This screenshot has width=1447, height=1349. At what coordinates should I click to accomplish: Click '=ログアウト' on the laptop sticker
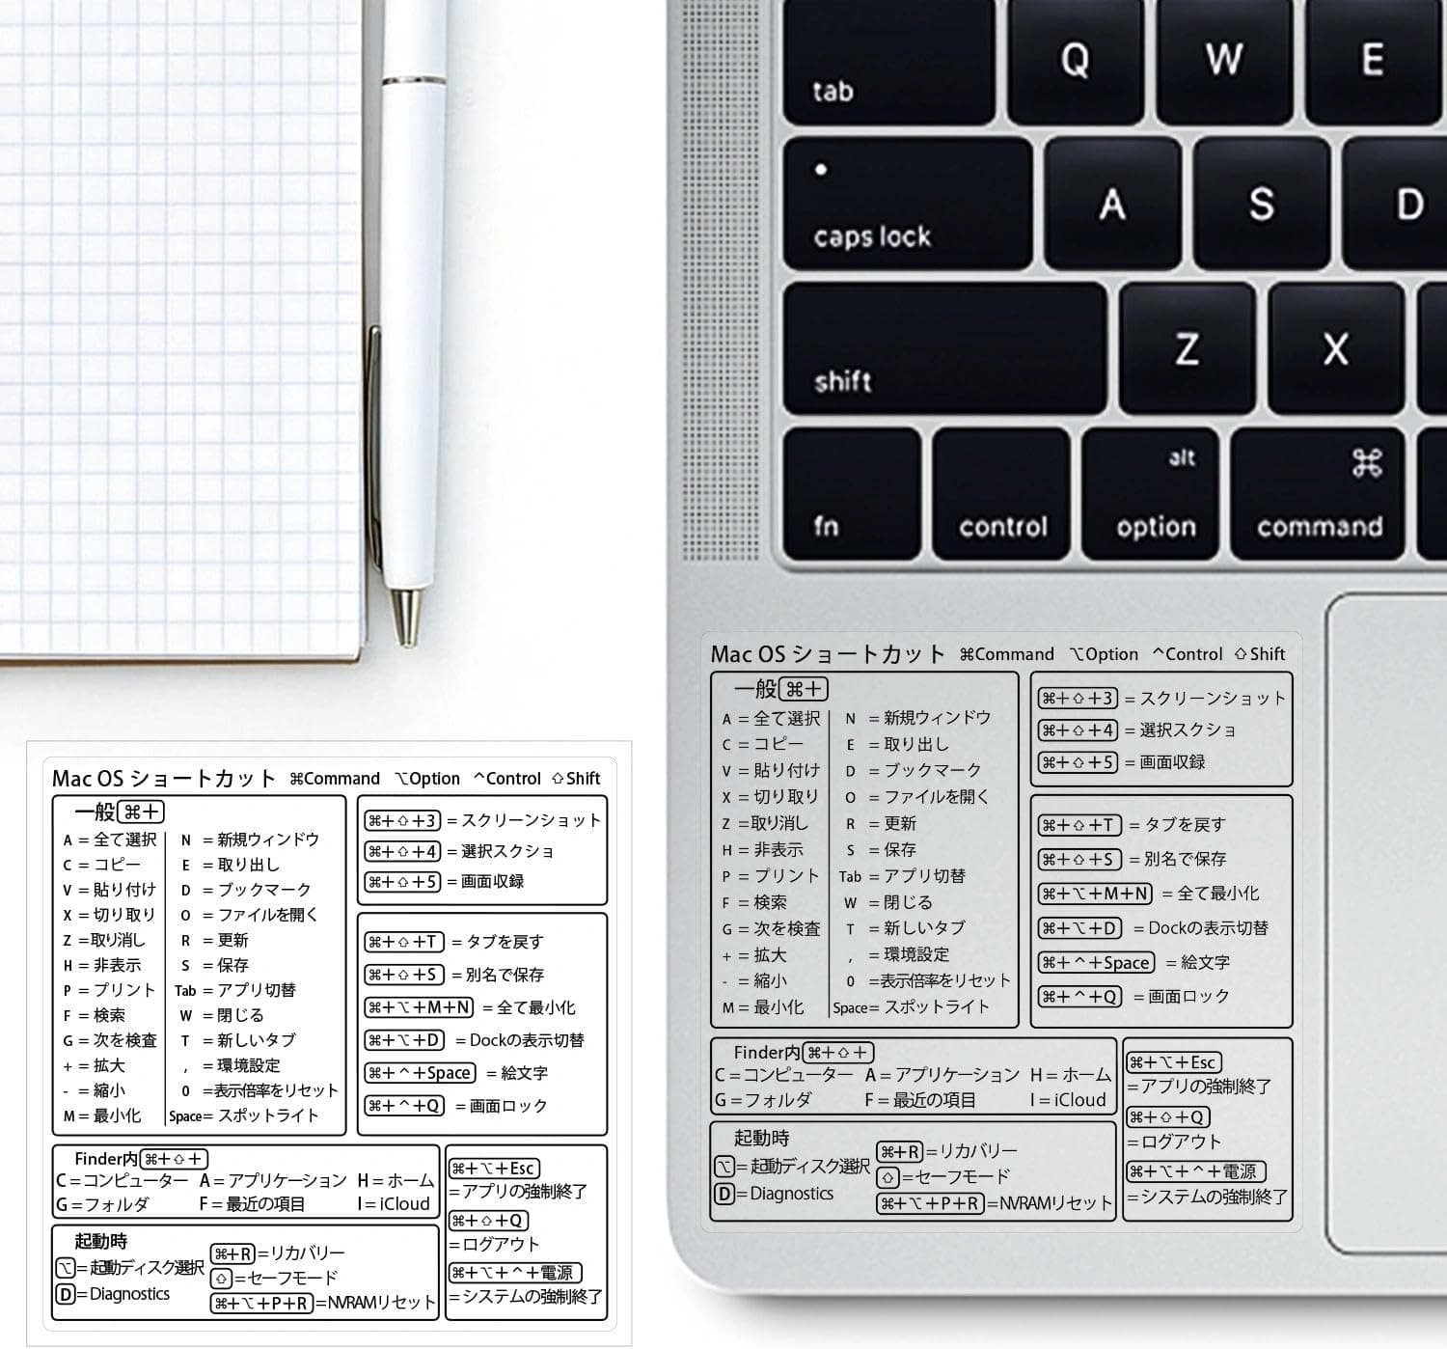(1175, 1142)
